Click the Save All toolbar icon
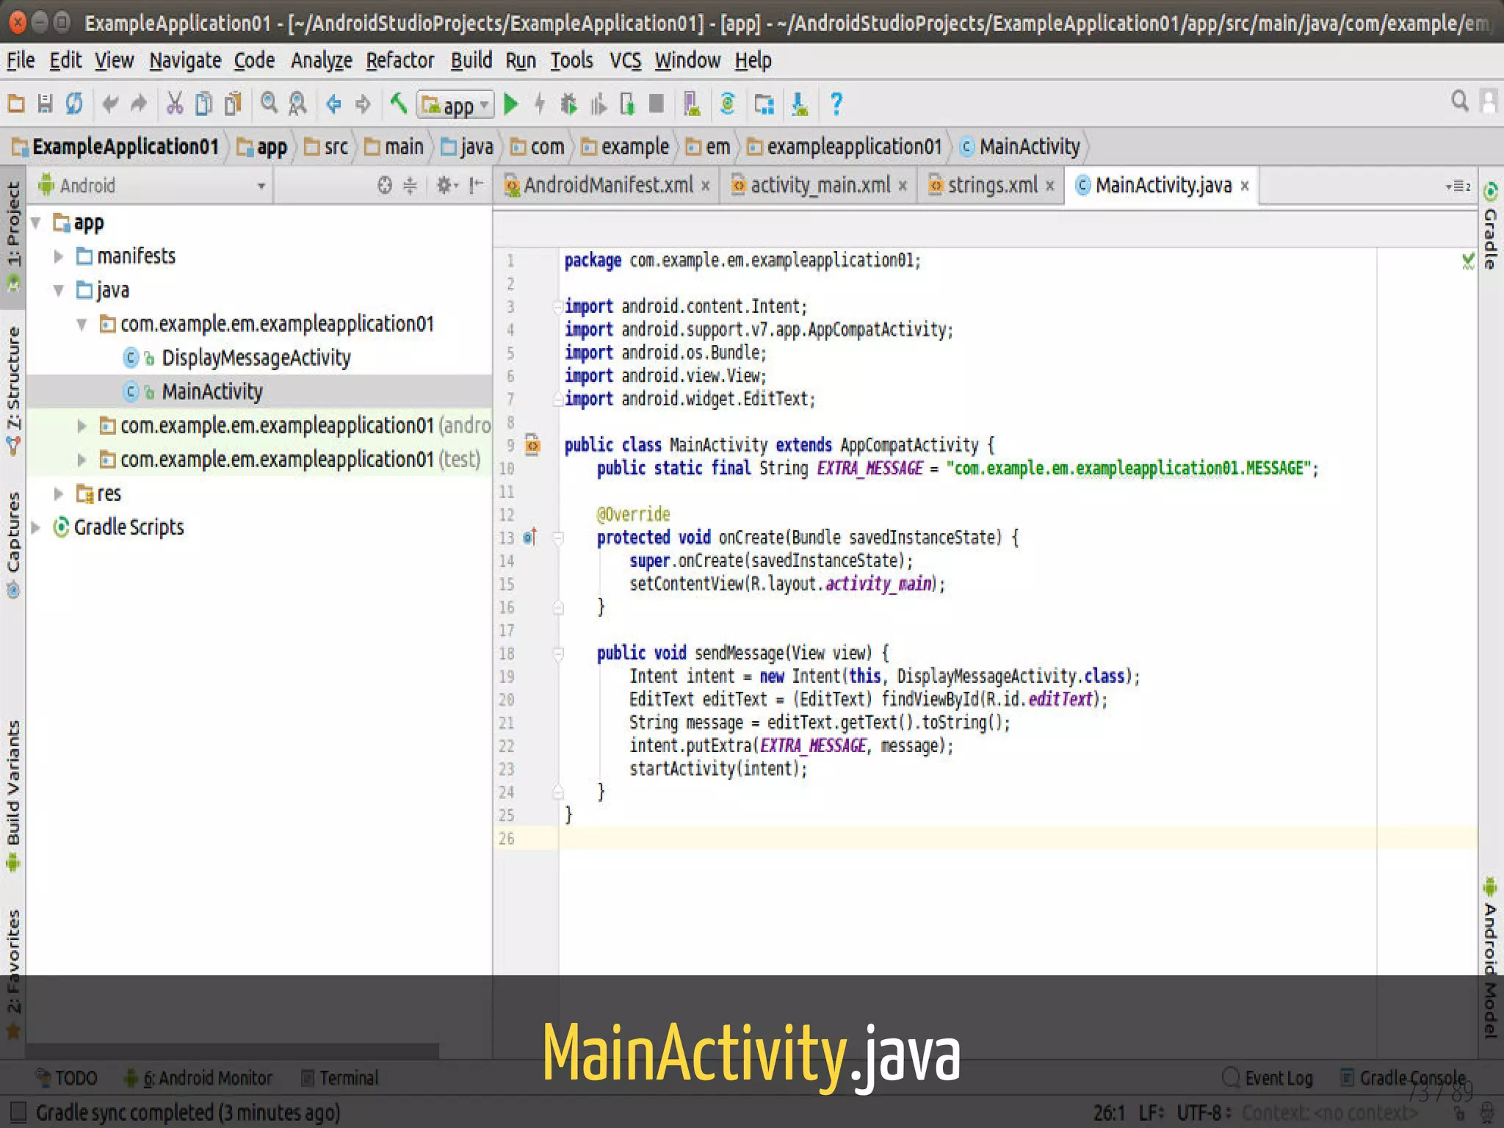This screenshot has width=1504, height=1128. click(x=45, y=104)
